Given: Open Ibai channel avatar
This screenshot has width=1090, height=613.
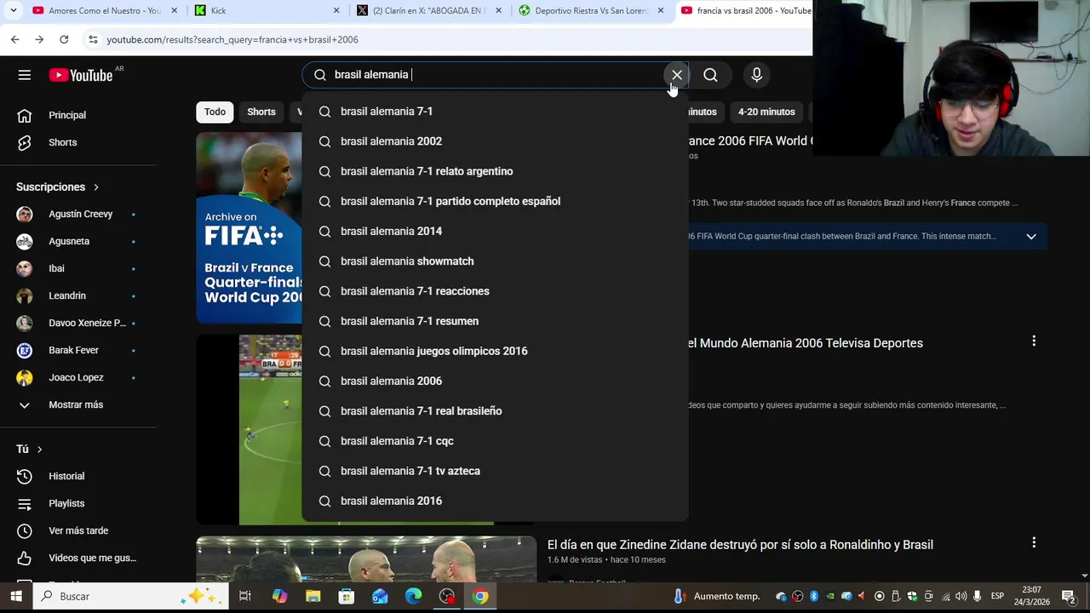Looking at the screenshot, I should click(25, 268).
